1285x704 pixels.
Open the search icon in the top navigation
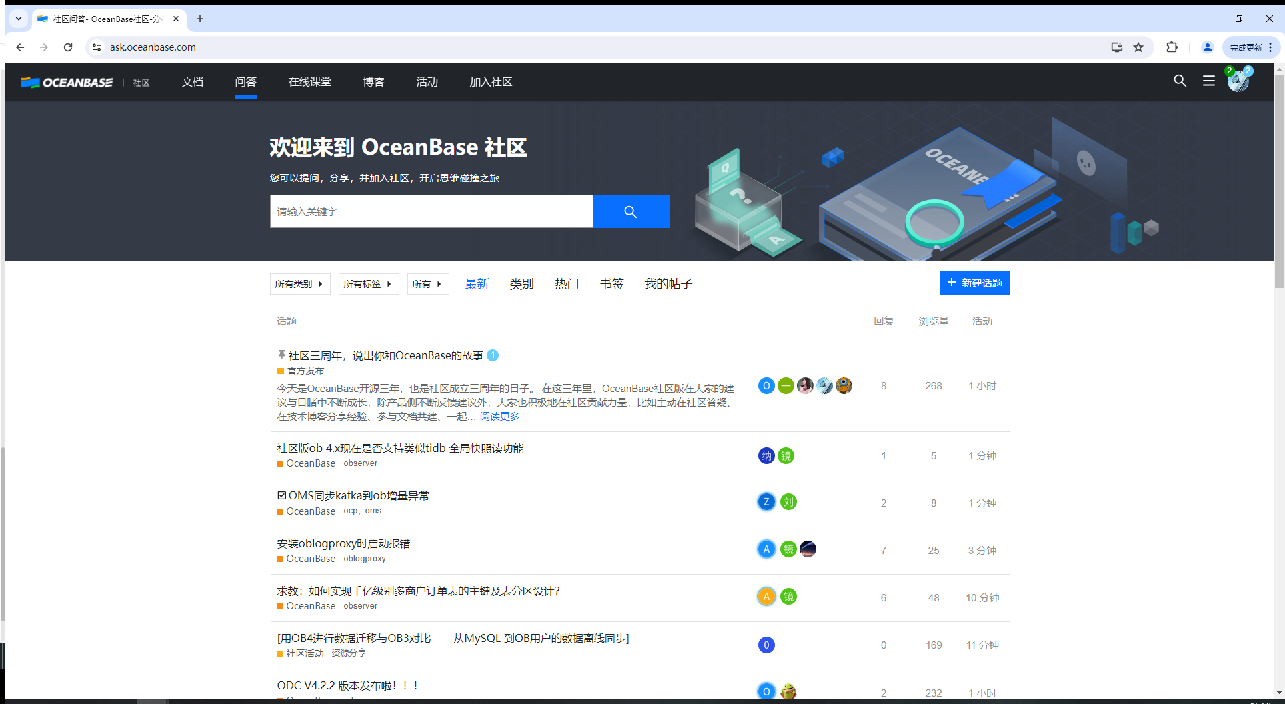click(1180, 81)
